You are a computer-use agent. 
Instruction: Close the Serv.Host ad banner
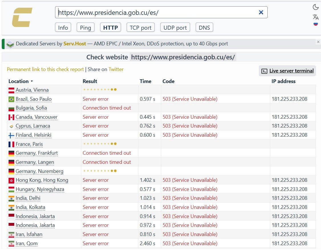(x=318, y=42)
